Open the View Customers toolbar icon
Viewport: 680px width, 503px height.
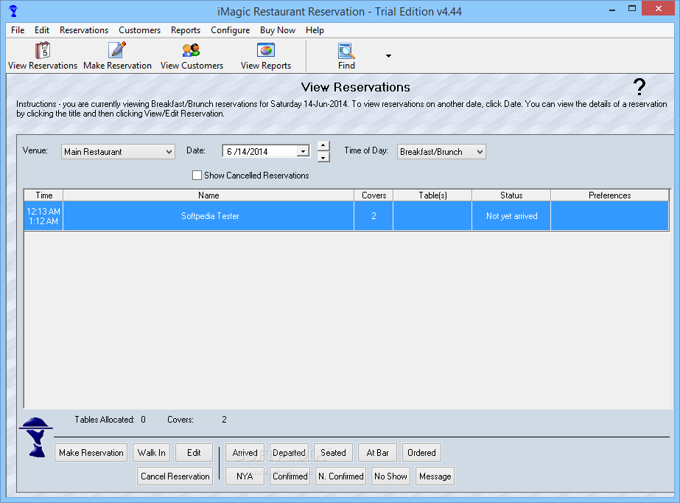[x=192, y=50]
